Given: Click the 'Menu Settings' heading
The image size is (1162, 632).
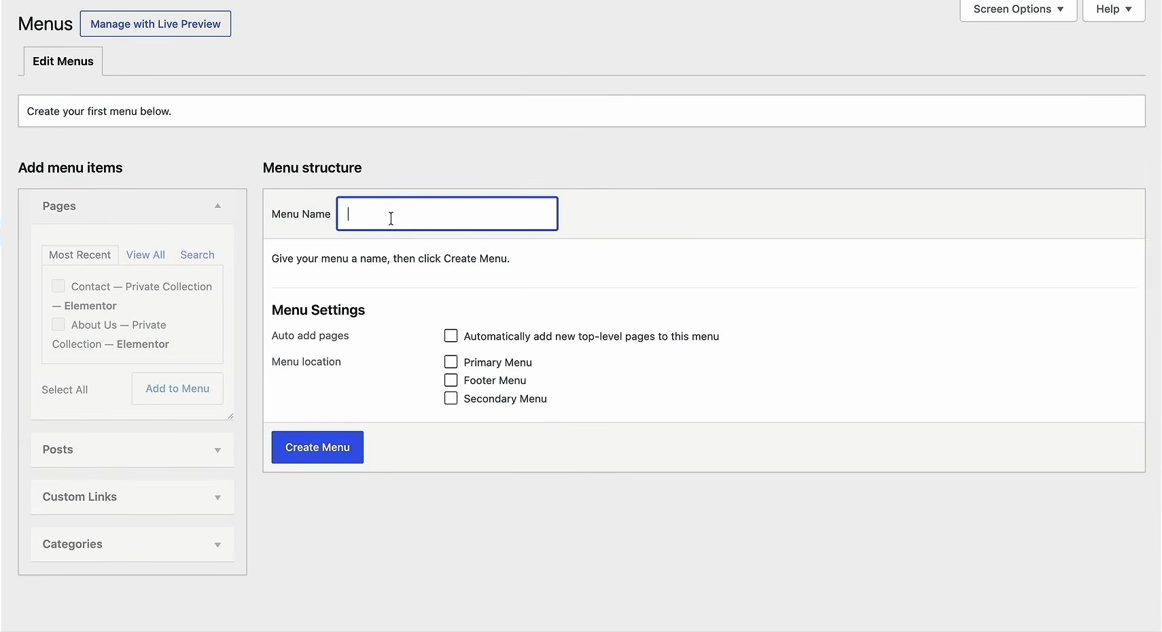Looking at the screenshot, I should click(318, 310).
